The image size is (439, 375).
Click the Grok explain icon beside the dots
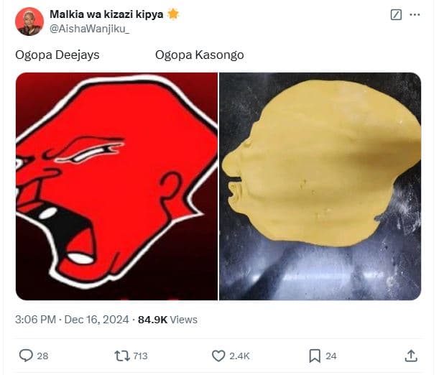pyautogui.click(x=396, y=14)
